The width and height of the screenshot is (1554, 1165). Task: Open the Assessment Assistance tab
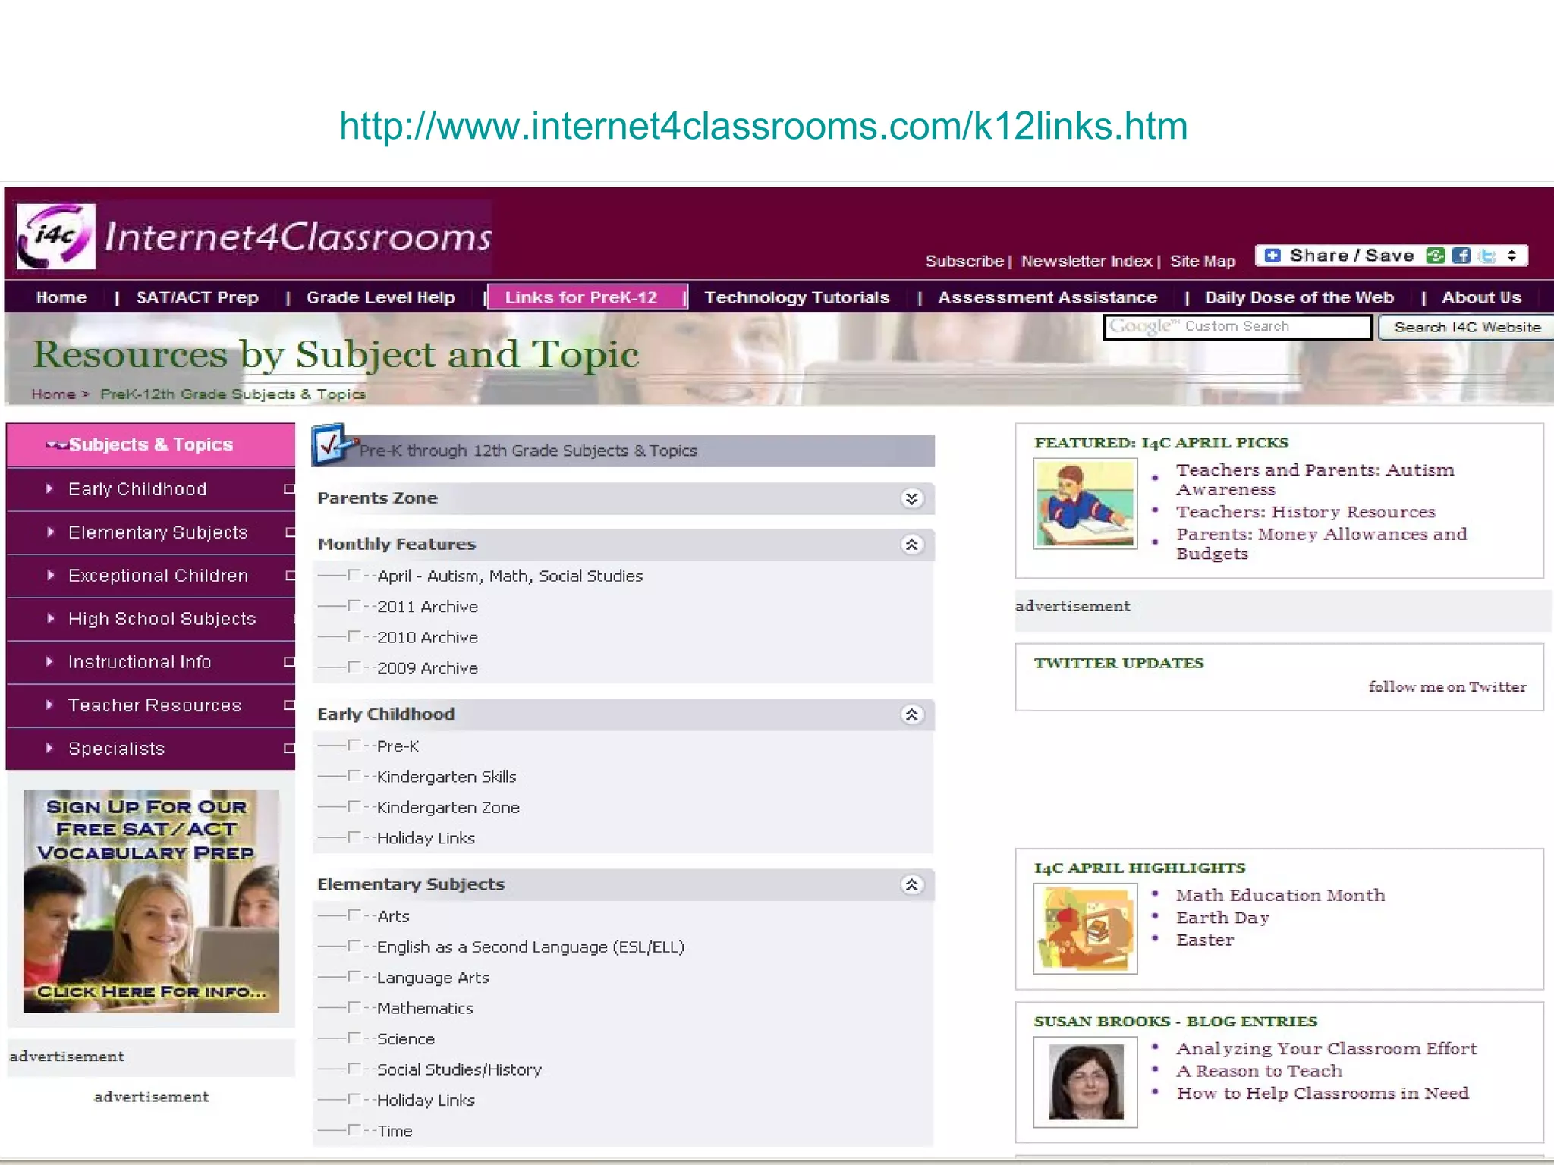1048,297
